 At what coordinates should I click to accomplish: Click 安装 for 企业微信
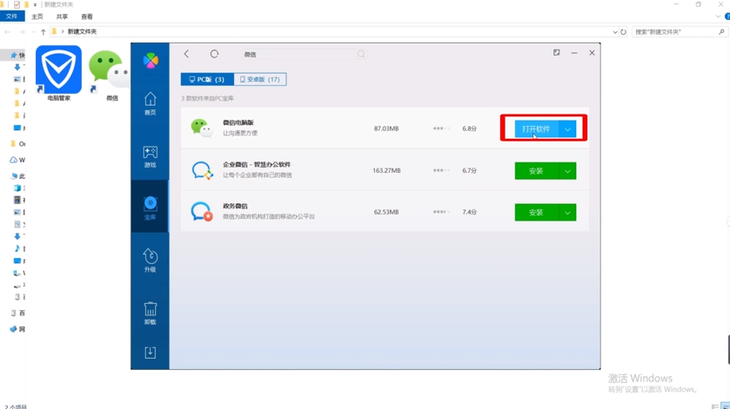[x=536, y=171]
